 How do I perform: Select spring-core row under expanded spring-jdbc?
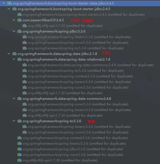[78, 43]
